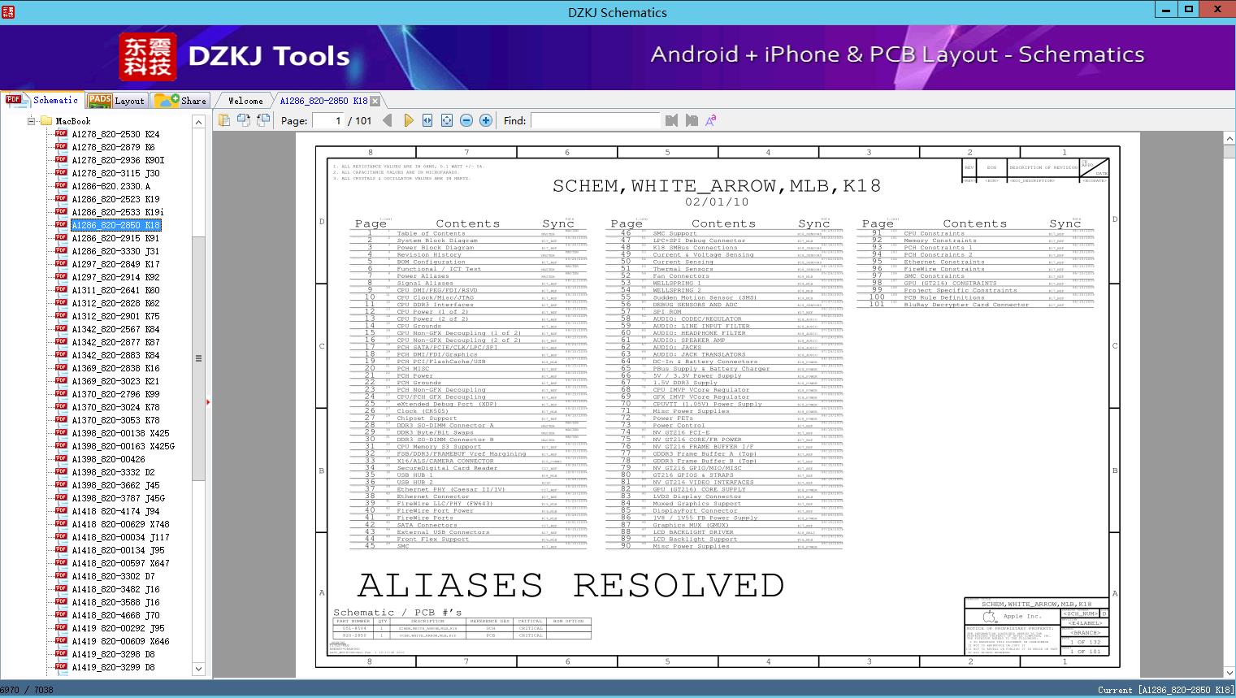Screen dimensions: 1236x698
Task: Select the A1286_820-2850 K18 document tab
Action: [x=323, y=101]
